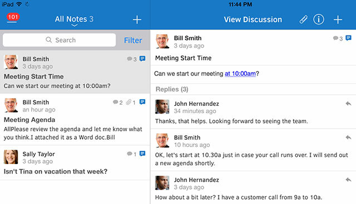
Task: Tap Bill Smith's avatar on the 10 hours ago reply
Action: [162, 140]
